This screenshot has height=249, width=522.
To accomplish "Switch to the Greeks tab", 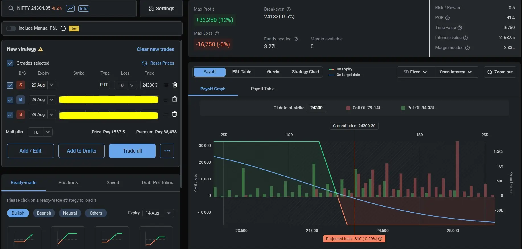I will tap(274, 72).
